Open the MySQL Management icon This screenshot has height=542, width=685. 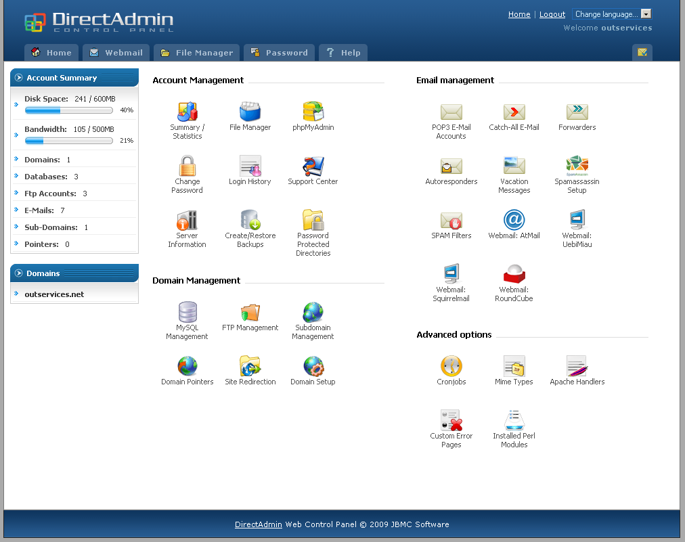(x=187, y=312)
